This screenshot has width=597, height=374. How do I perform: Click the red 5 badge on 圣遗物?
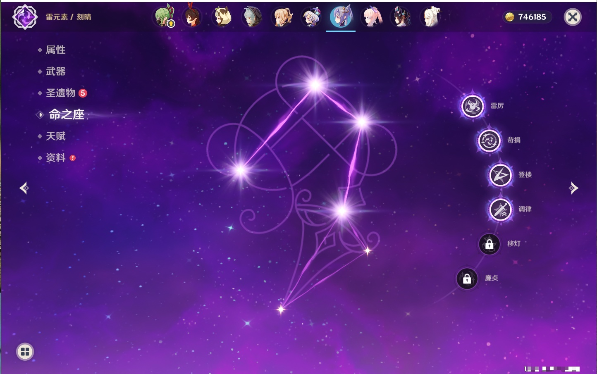(83, 93)
